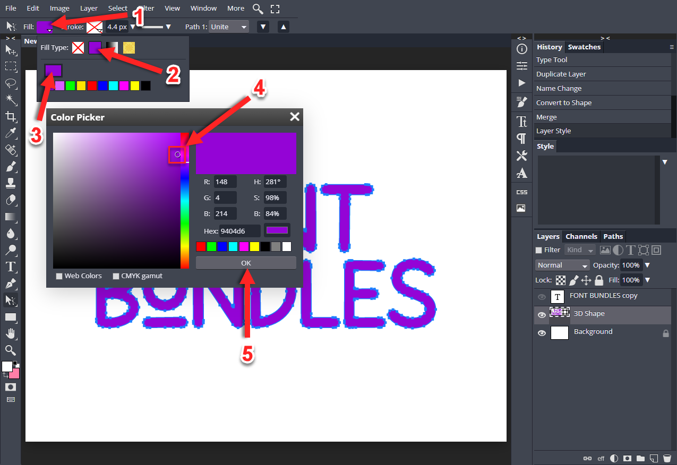Hide the Background layer
Image resolution: width=677 pixels, height=465 pixels.
(x=542, y=333)
